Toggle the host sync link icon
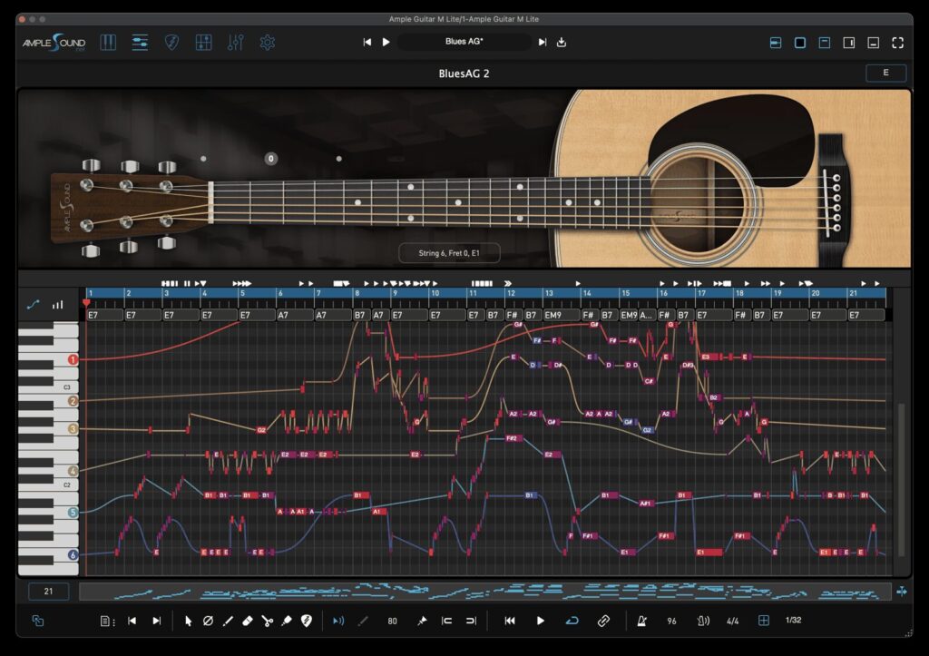The image size is (929, 656). [603, 621]
